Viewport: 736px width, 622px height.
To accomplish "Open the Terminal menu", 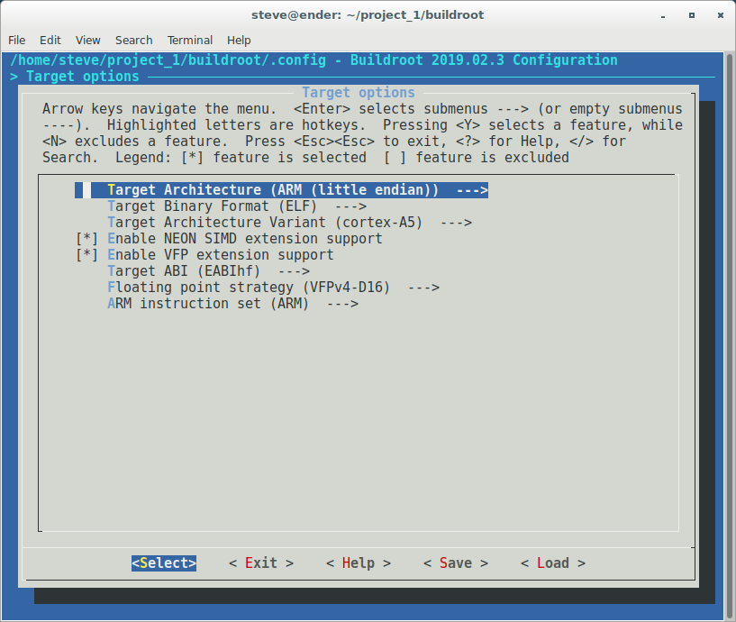I will pos(190,41).
